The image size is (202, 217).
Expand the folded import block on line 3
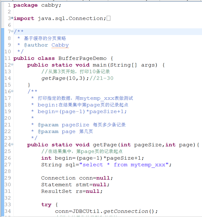click(12, 18)
